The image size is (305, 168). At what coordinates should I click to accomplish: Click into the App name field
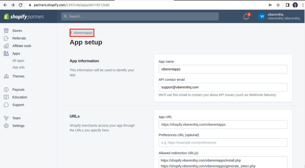coord(223,69)
